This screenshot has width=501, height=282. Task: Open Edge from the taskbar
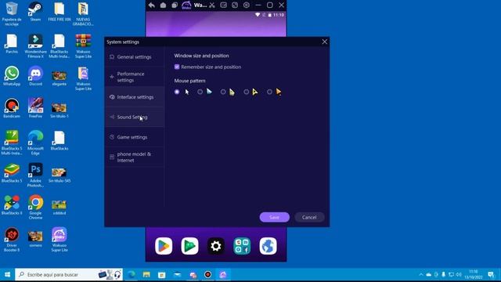point(131,275)
